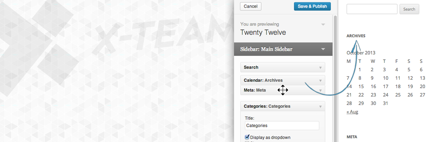
Task: Expand the Calendar: Archives widget arrow
Action: pyautogui.click(x=320, y=81)
